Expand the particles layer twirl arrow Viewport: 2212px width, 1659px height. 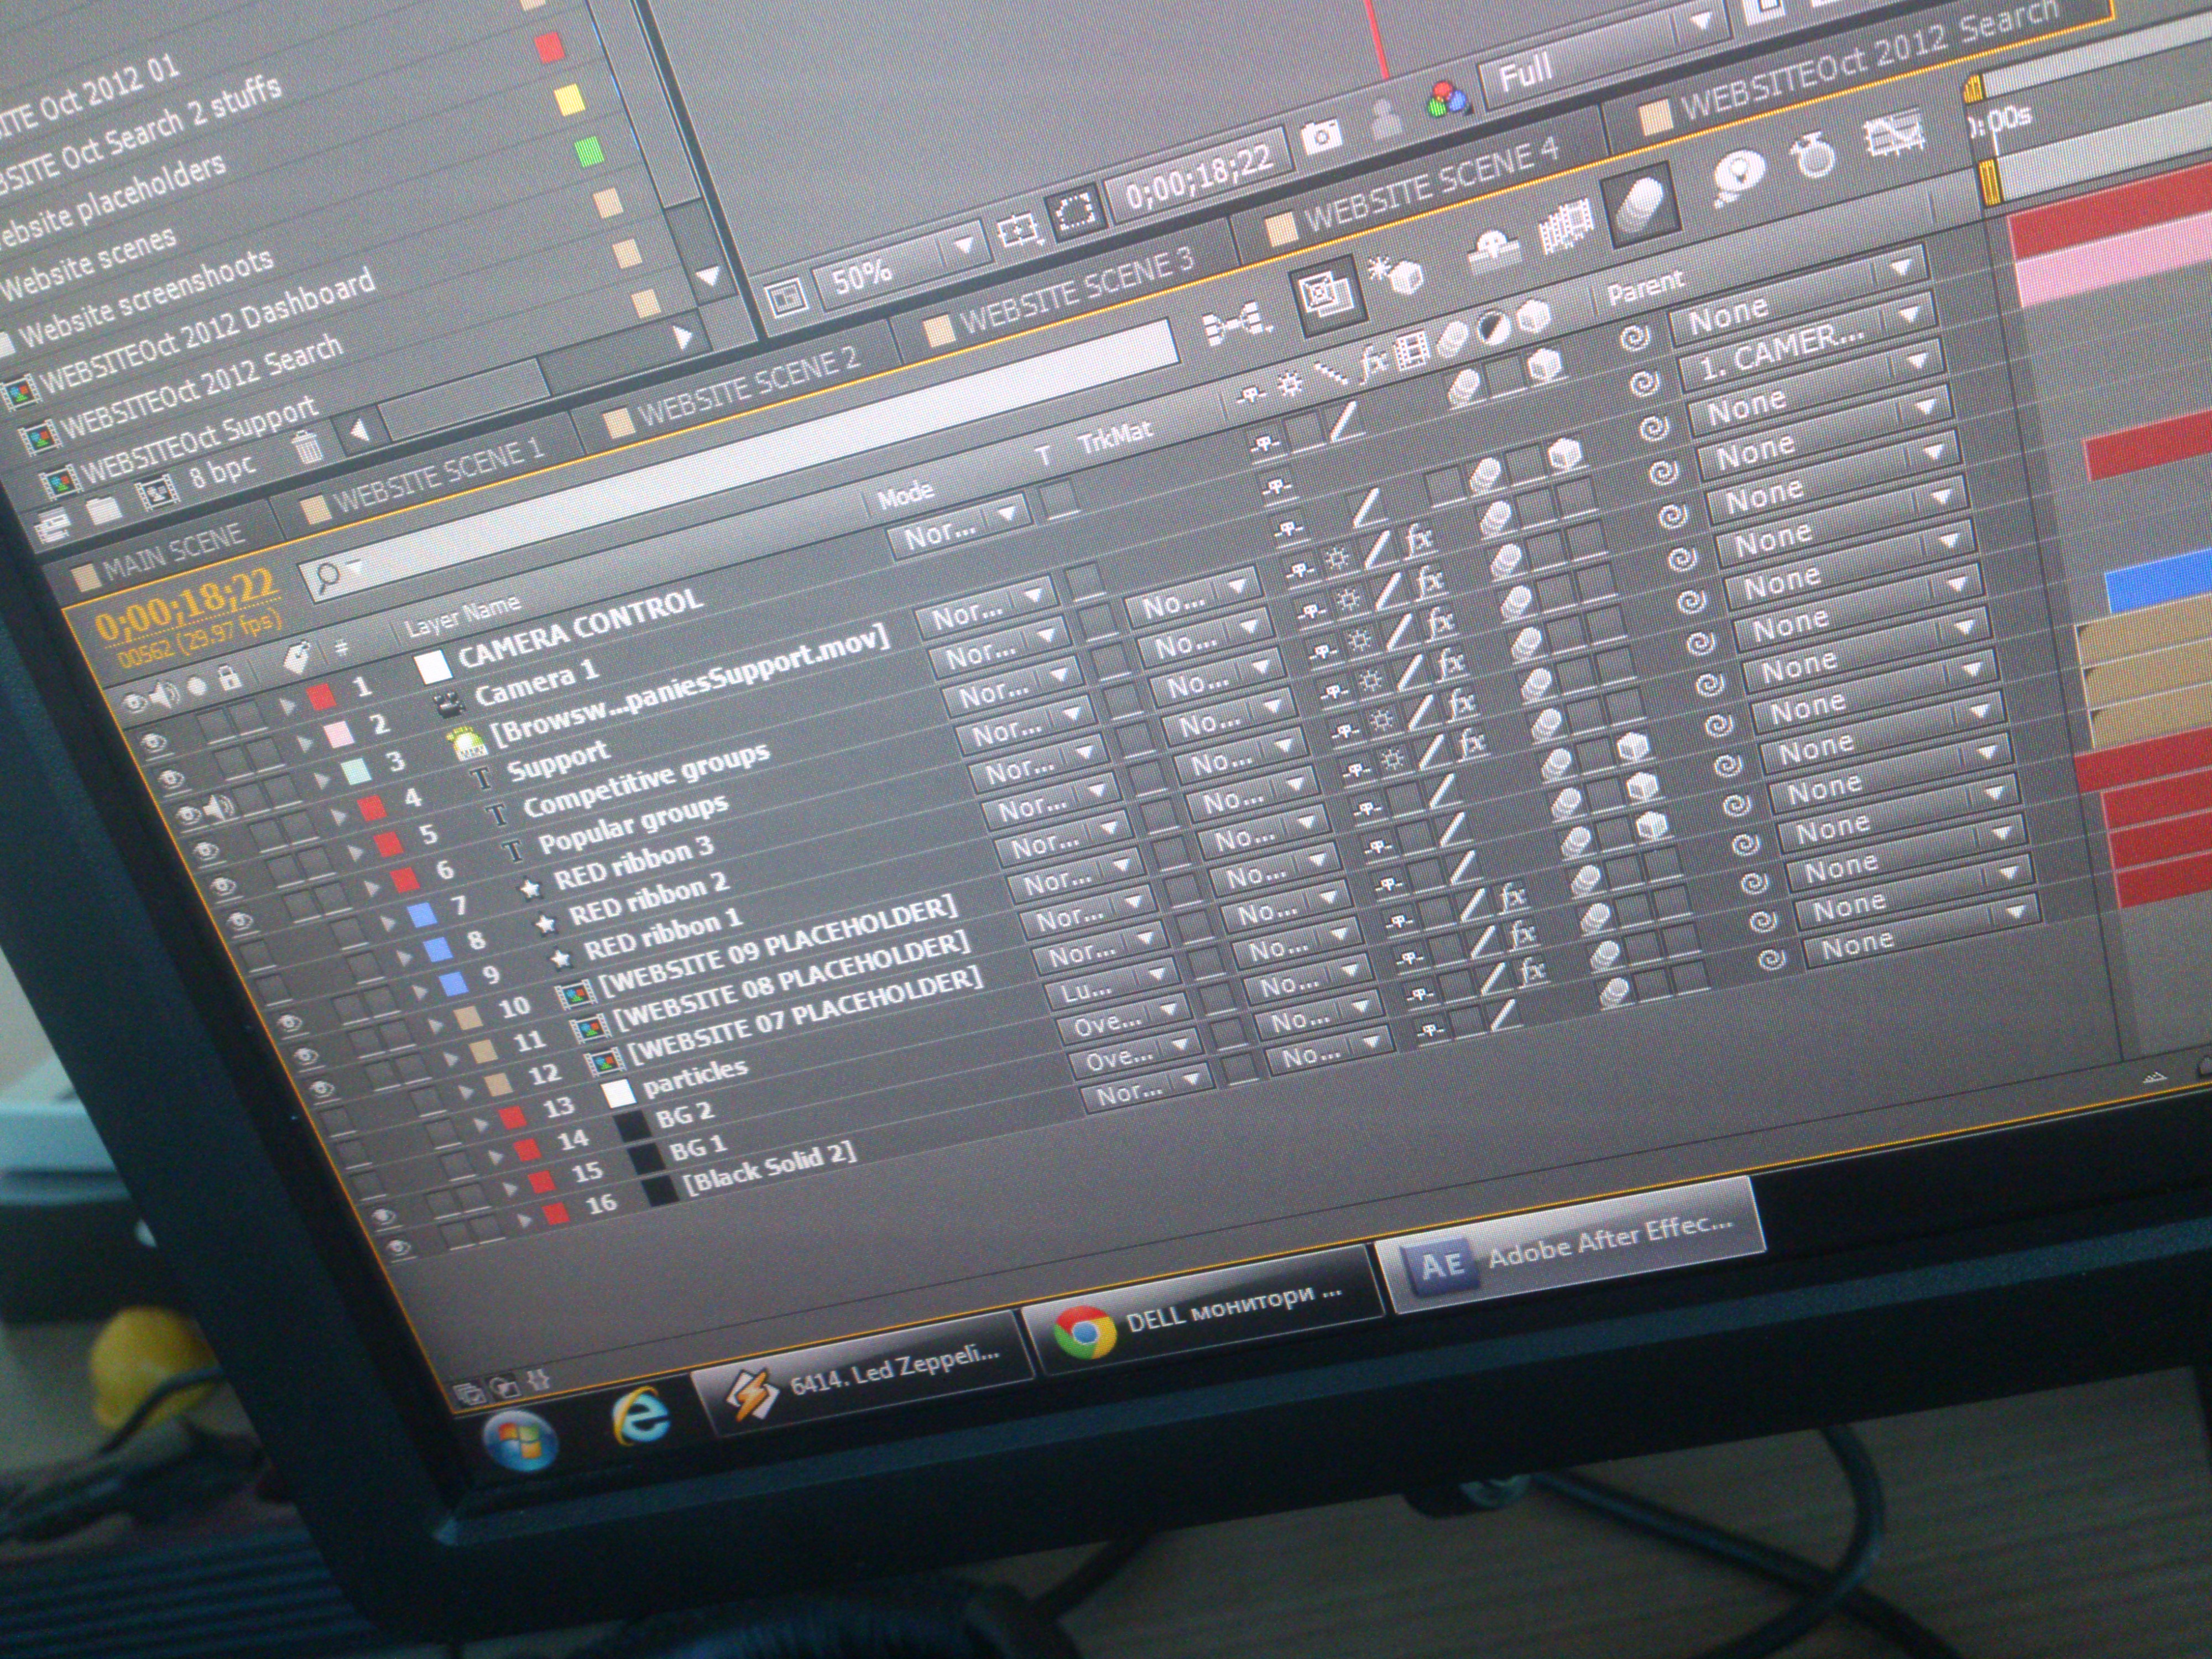click(481, 1124)
